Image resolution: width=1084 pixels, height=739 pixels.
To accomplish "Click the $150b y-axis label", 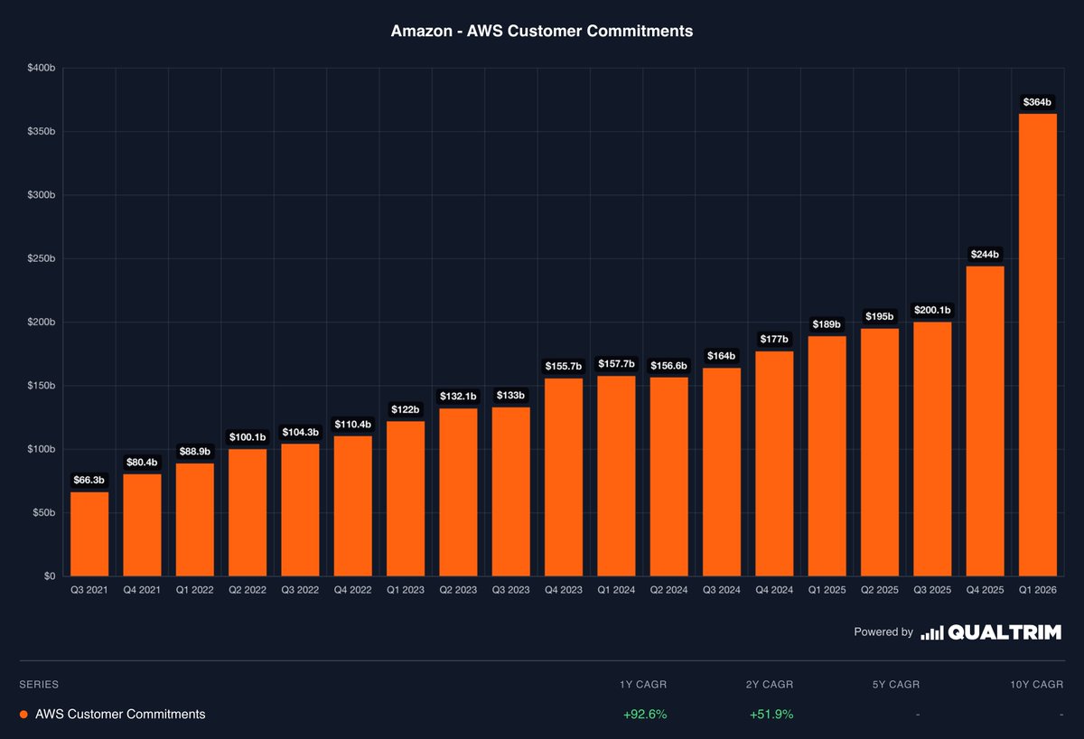I will tap(41, 386).
